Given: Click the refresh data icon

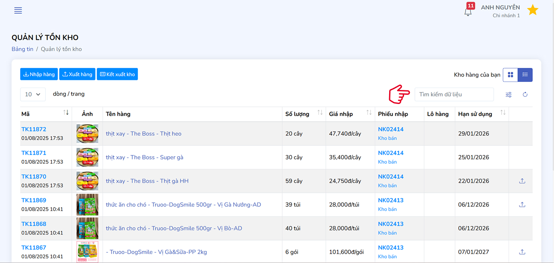Looking at the screenshot, I should click(525, 95).
